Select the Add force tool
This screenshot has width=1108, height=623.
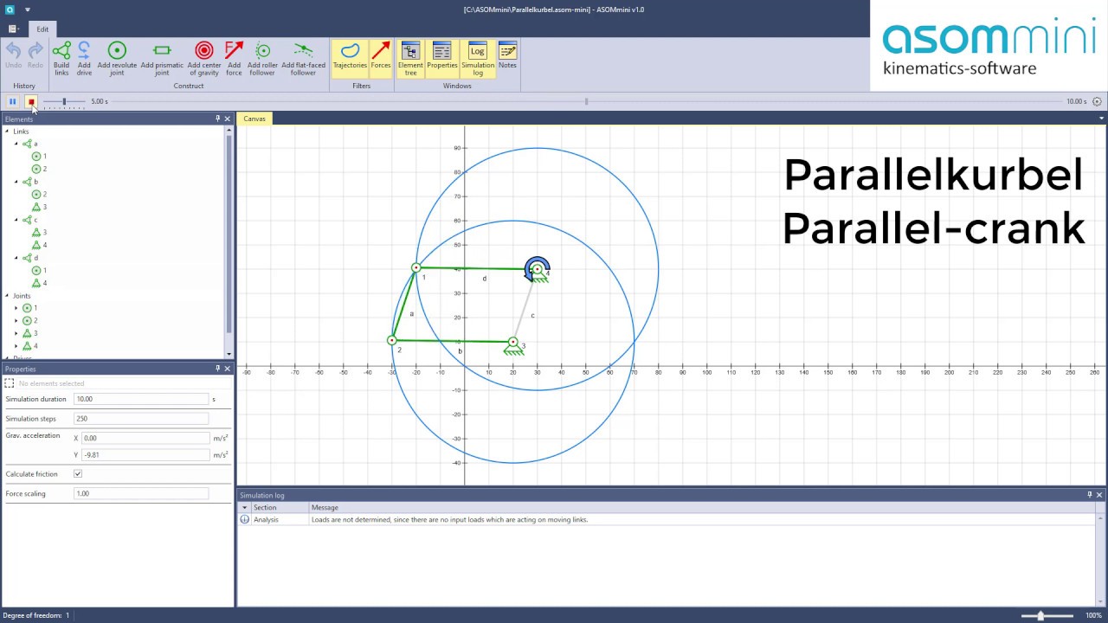234,58
